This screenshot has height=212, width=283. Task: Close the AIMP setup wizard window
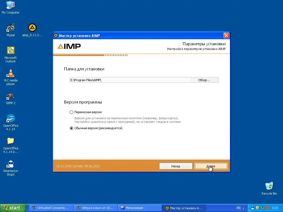[226, 35]
